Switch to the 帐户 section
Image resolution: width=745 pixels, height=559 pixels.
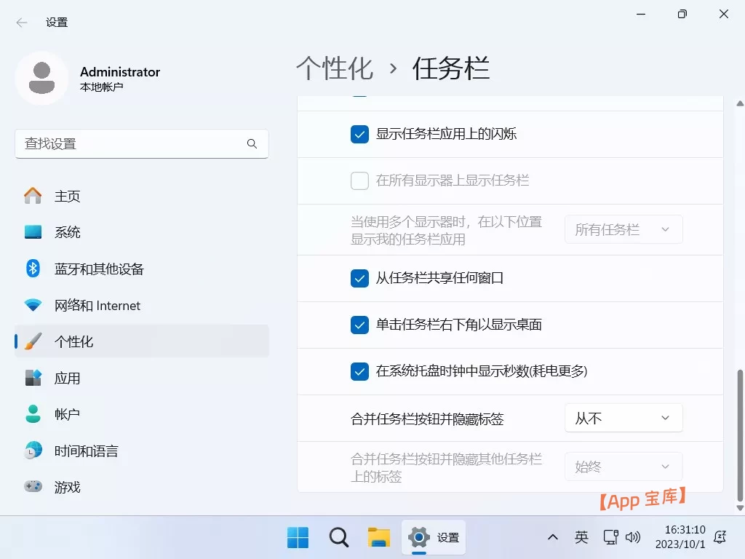(x=32, y=414)
